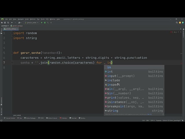The image size is (185, 139).
Task: Toggle the fold marker on line 7
Action: pyautogui.click(x=12, y=63)
